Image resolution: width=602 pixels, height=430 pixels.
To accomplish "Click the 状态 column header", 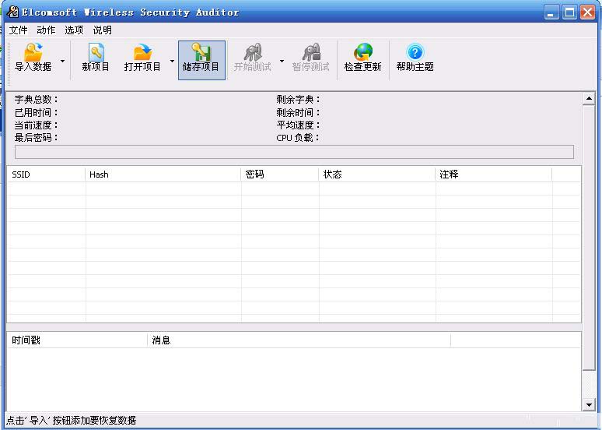I will click(x=376, y=174).
